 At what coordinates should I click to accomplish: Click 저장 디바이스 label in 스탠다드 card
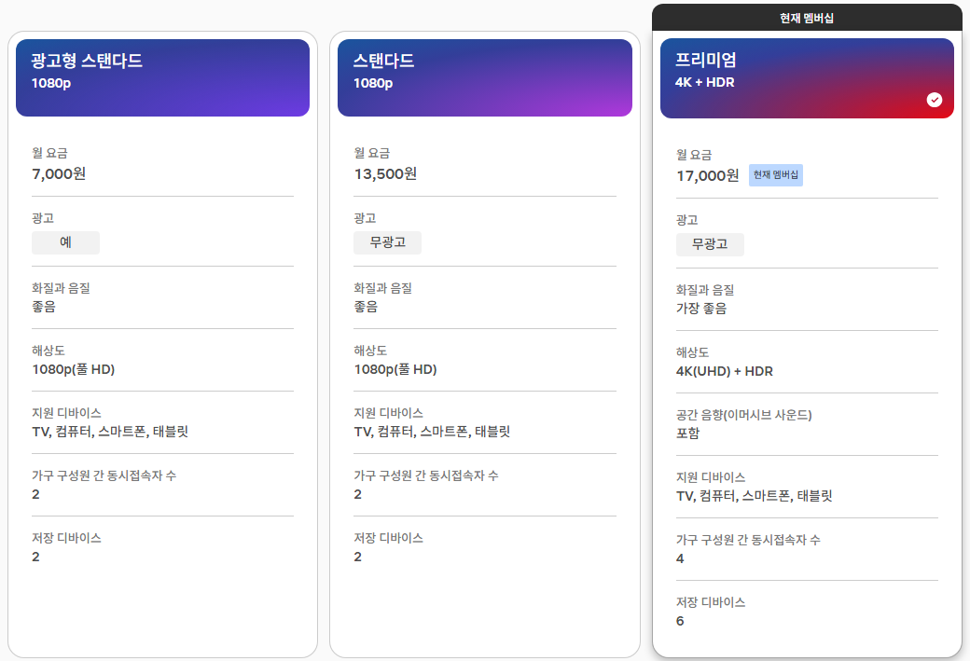coord(389,538)
